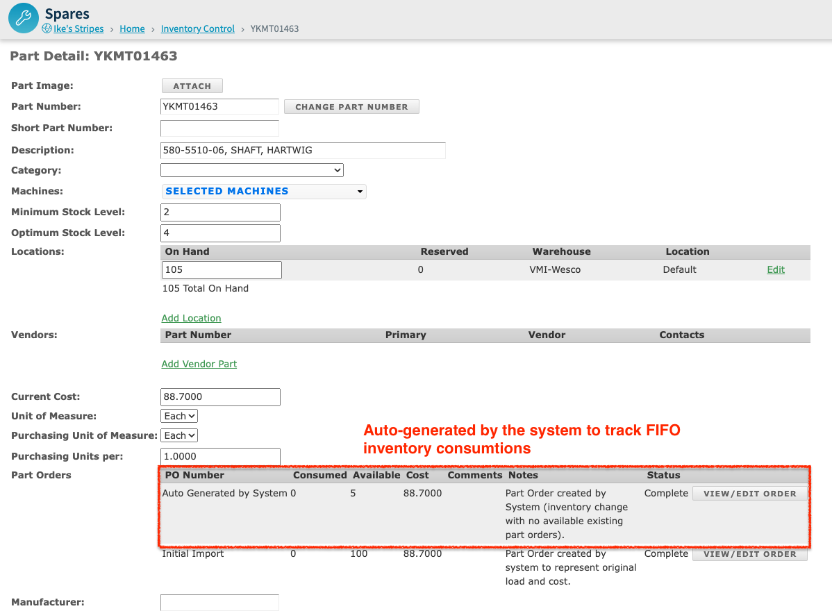The image size is (832, 611).
Task: Click the Status column header in Part Orders
Action: coord(663,475)
